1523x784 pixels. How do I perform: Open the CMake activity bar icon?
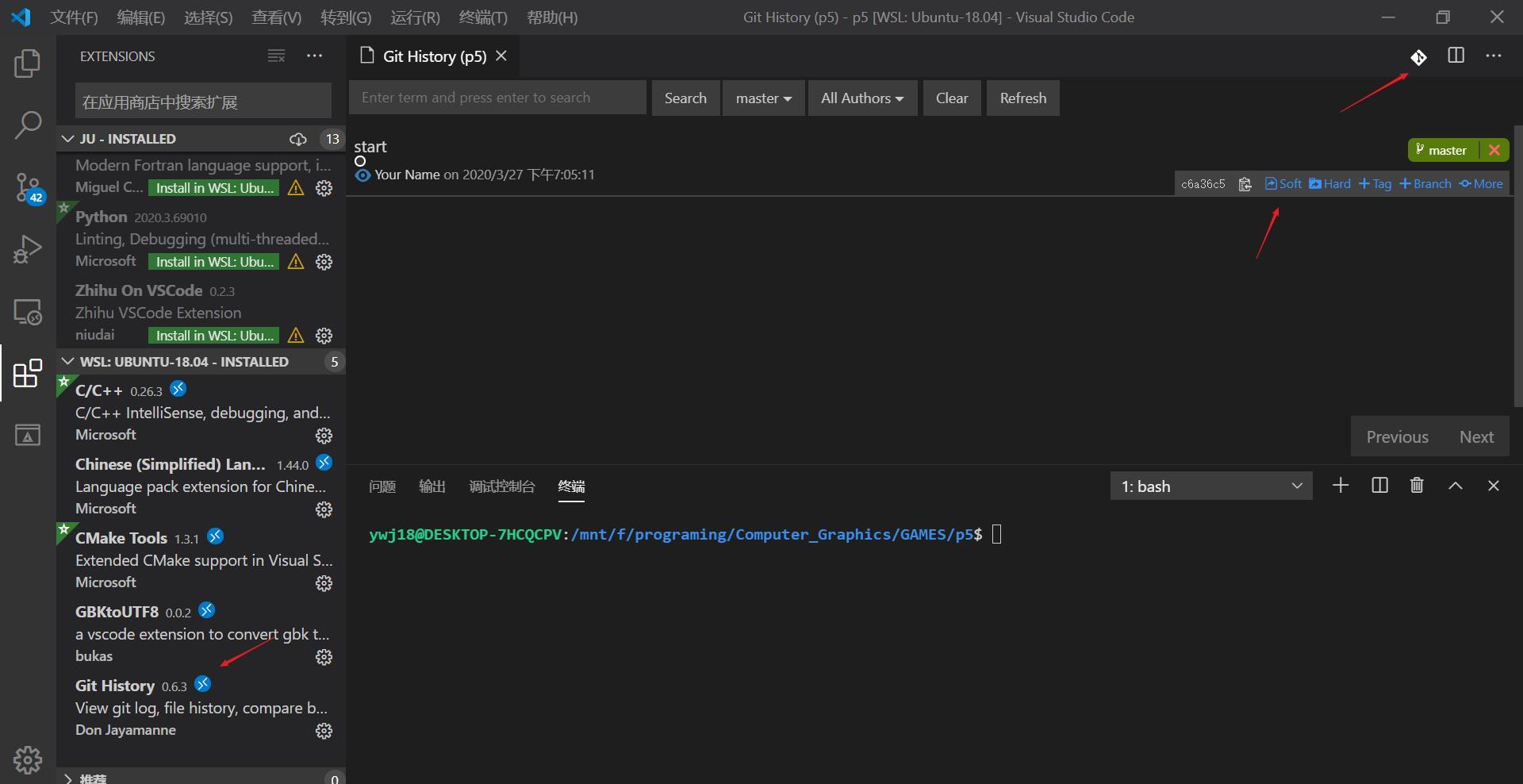[28, 435]
